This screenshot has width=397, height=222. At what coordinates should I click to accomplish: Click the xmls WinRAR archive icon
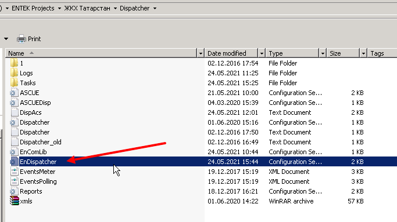point(15,201)
